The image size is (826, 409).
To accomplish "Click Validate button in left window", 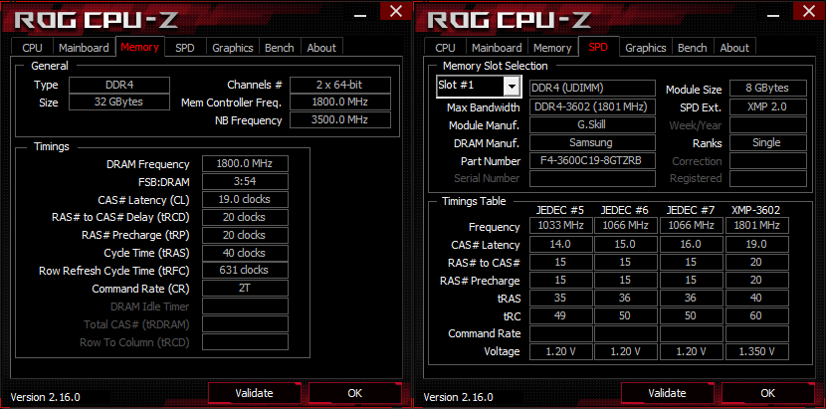I will pyautogui.click(x=254, y=393).
